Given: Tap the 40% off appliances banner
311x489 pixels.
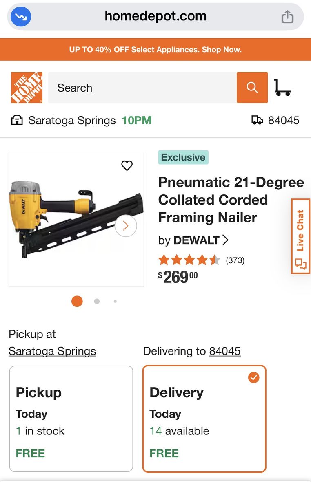Looking at the screenshot, I should click(155, 50).
